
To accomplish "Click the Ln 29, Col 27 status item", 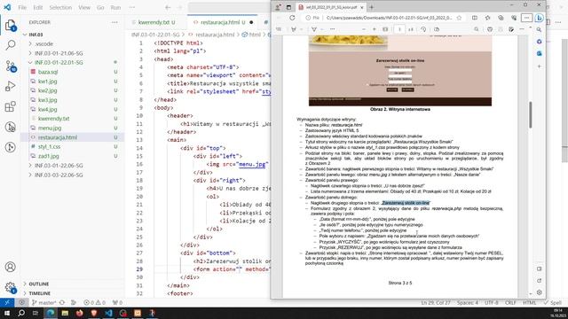I will (436, 302).
